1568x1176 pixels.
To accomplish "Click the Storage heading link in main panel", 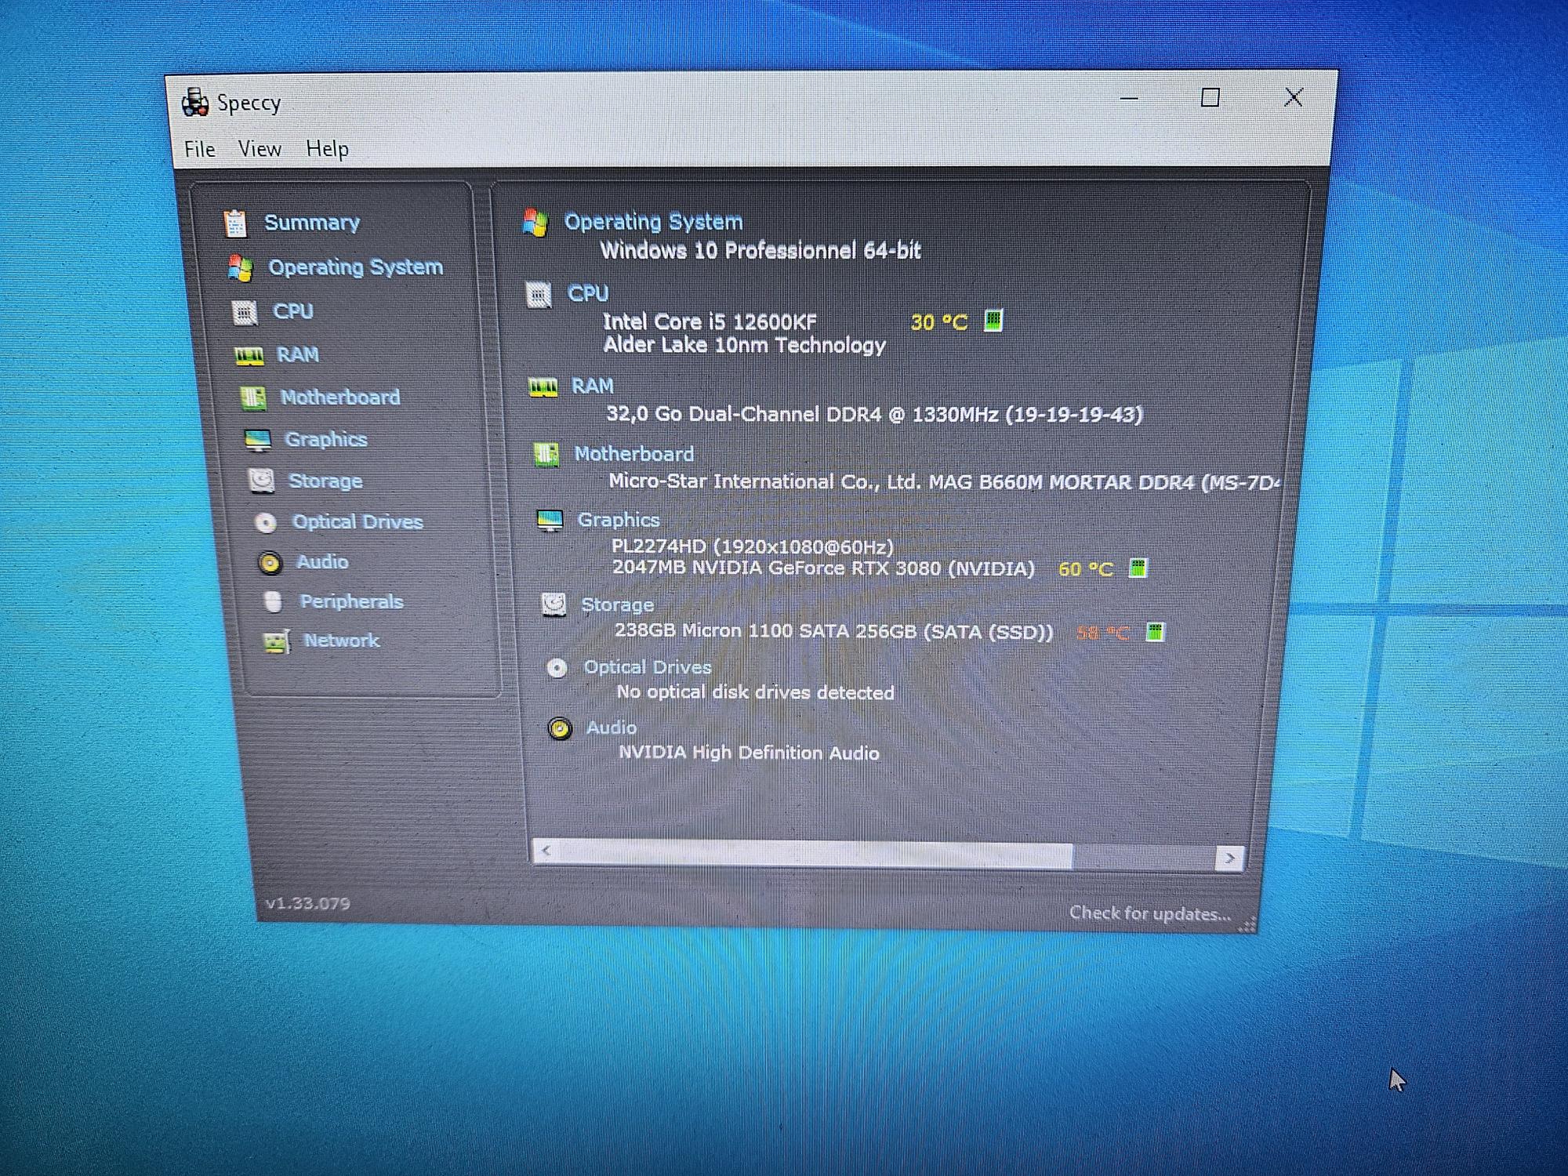I will 617,604.
